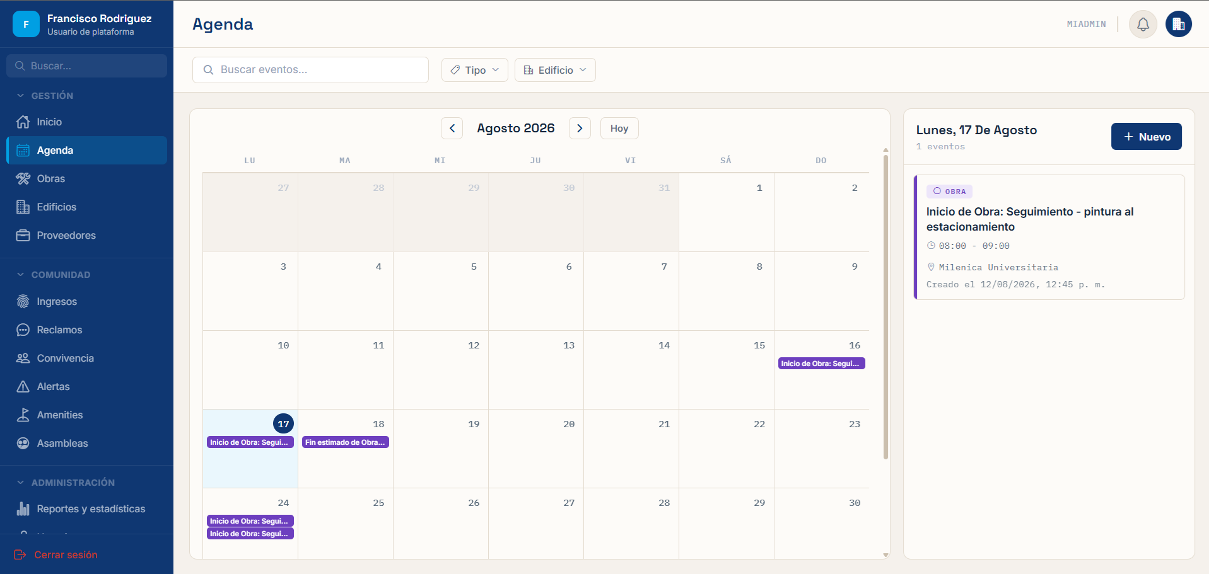Screen dimensions: 1209x574
Task: Open Fin estimado de Obra event on 18
Action: click(345, 442)
